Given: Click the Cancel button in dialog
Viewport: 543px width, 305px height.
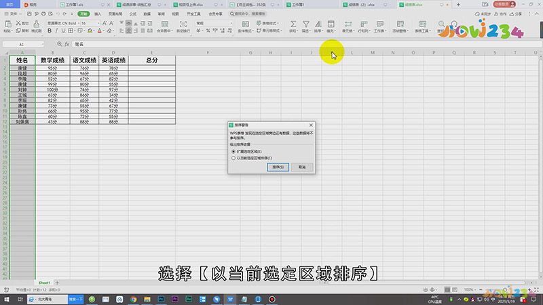Looking at the screenshot, I should tap(302, 167).
